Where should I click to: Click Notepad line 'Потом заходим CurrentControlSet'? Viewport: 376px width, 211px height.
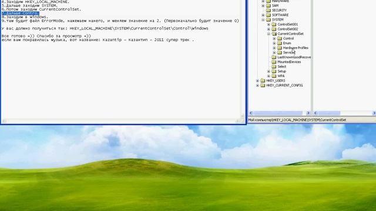pyautogui.click(x=41, y=9)
